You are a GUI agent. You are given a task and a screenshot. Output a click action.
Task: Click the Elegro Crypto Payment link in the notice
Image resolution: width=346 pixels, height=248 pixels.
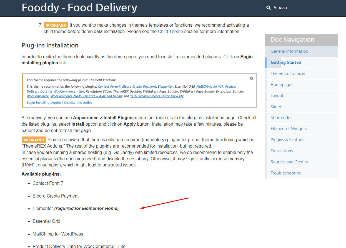139,87
